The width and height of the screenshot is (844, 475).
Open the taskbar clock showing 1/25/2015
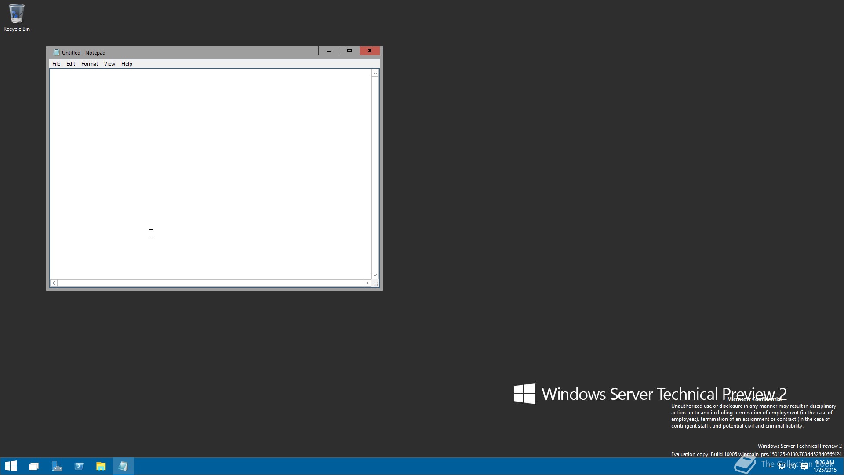[x=825, y=466]
